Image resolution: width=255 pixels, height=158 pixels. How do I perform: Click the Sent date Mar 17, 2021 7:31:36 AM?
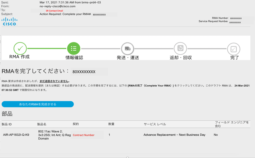coord(57,3)
